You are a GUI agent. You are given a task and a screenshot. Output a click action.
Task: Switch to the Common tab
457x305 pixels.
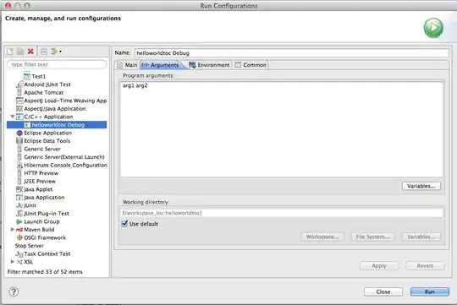251,65
